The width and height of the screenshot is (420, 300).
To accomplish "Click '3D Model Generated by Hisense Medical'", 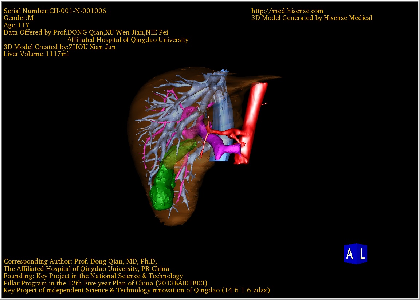I will point(312,18).
